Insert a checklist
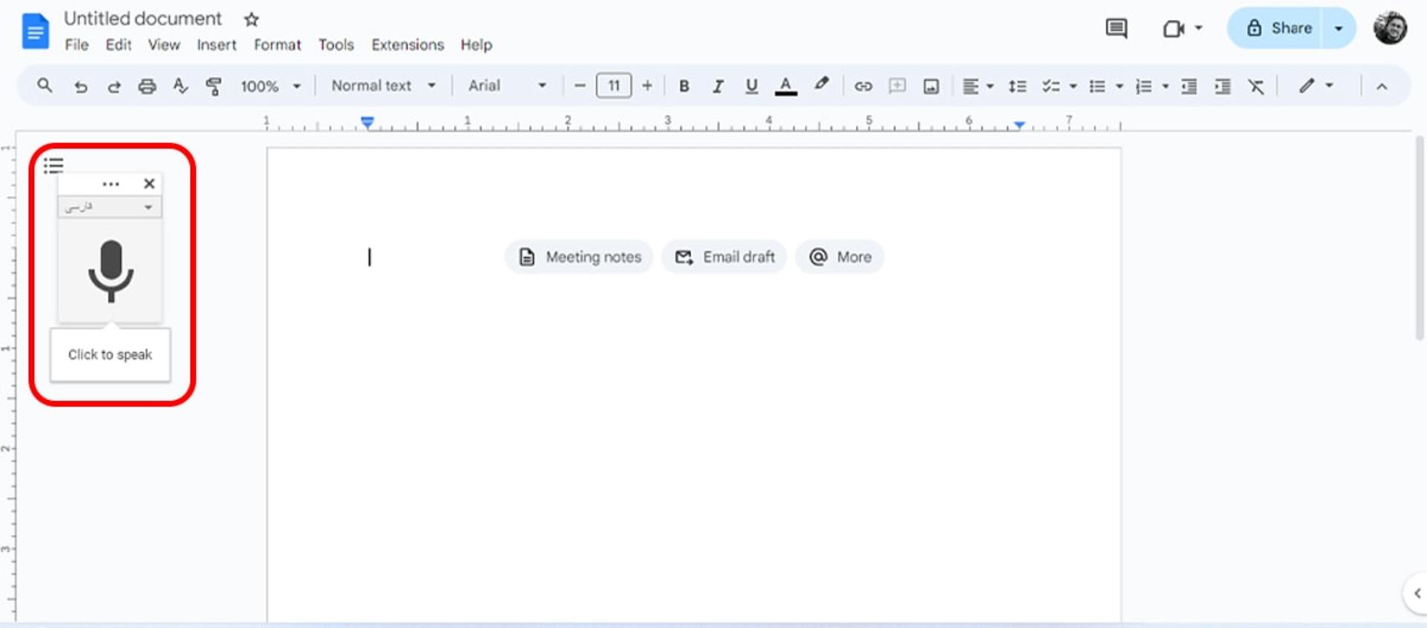1427x628 pixels. coord(1050,86)
